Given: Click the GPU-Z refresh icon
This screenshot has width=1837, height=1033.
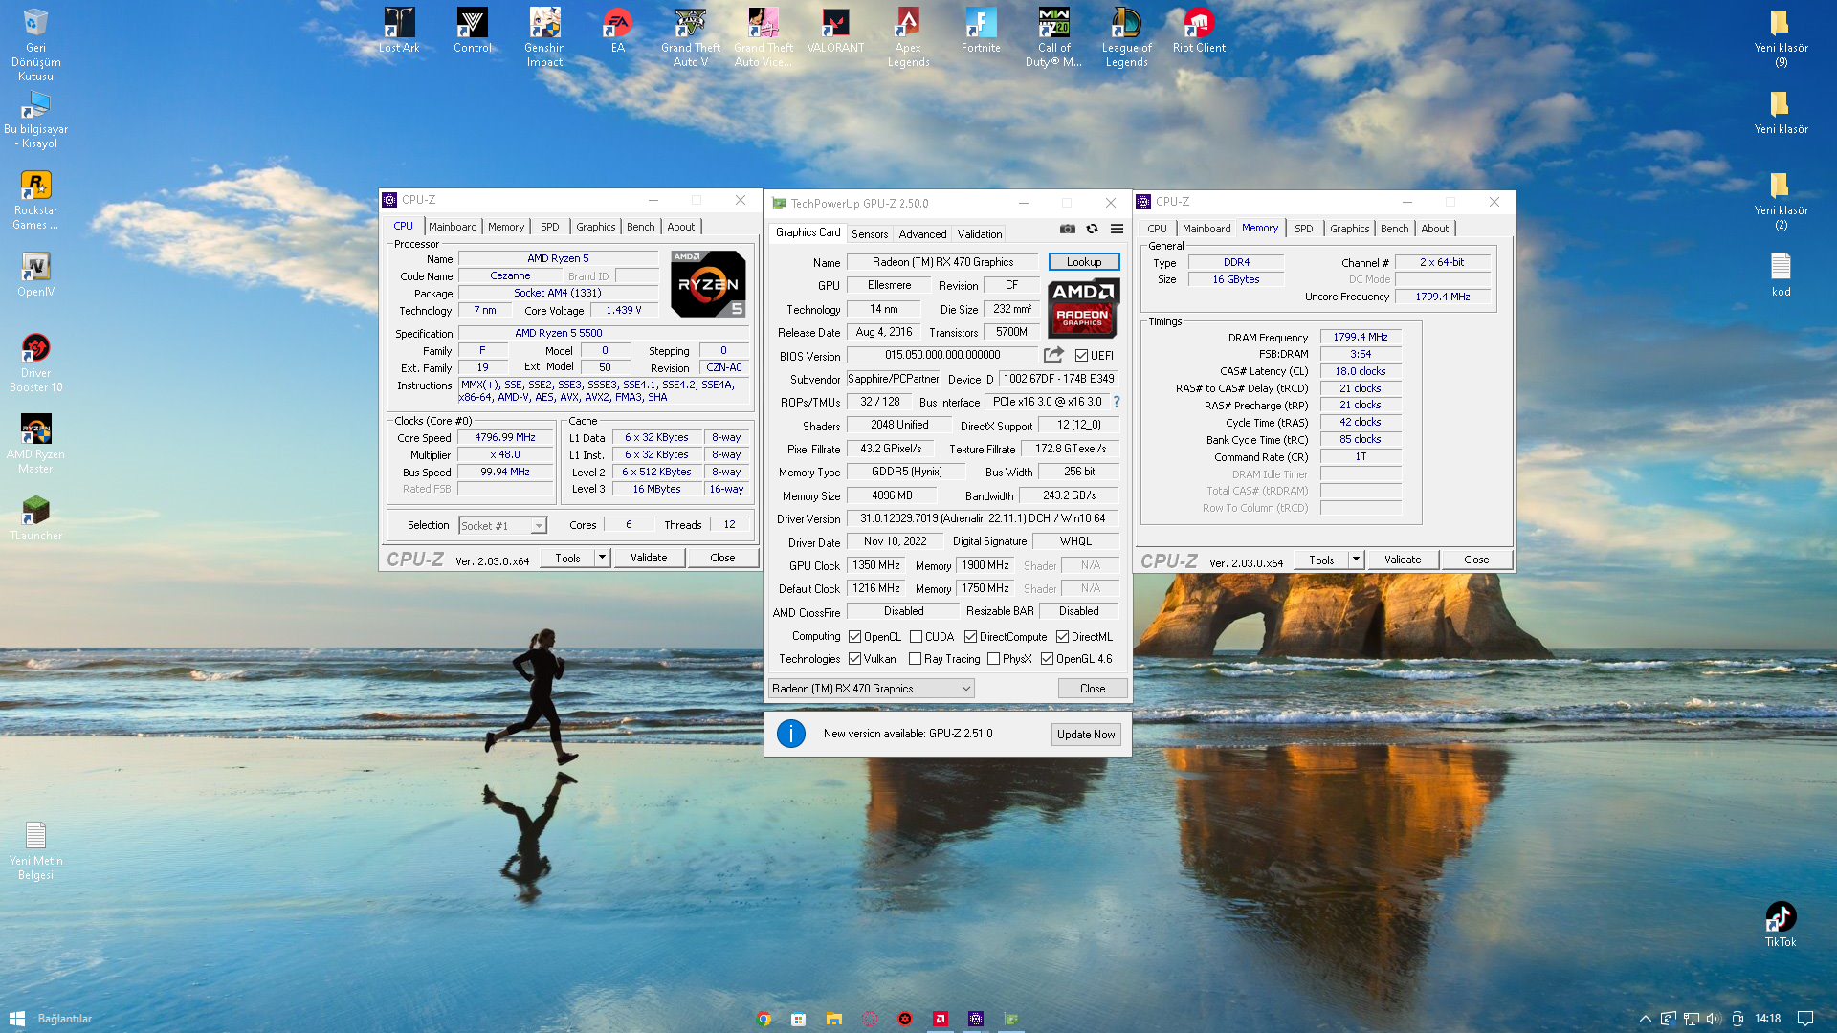Looking at the screenshot, I should 1092,229.
